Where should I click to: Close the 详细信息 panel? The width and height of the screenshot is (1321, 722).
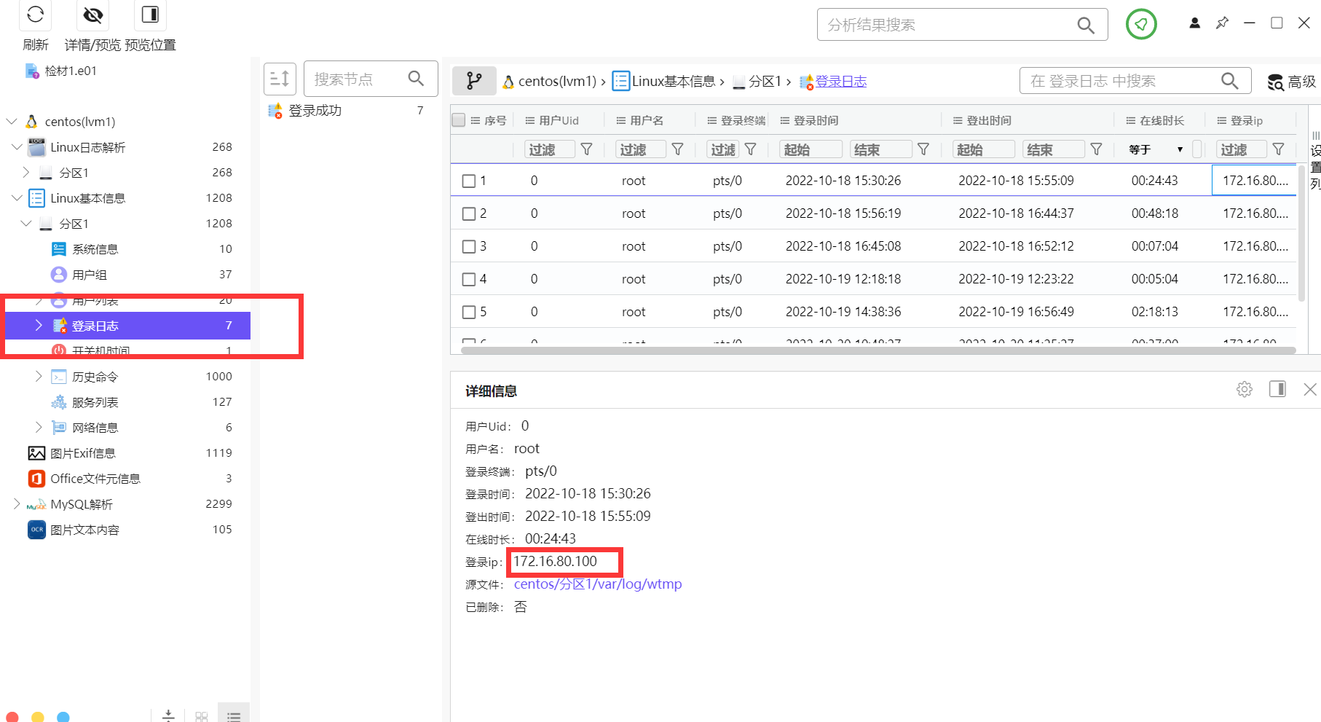tap(1309, 389)
